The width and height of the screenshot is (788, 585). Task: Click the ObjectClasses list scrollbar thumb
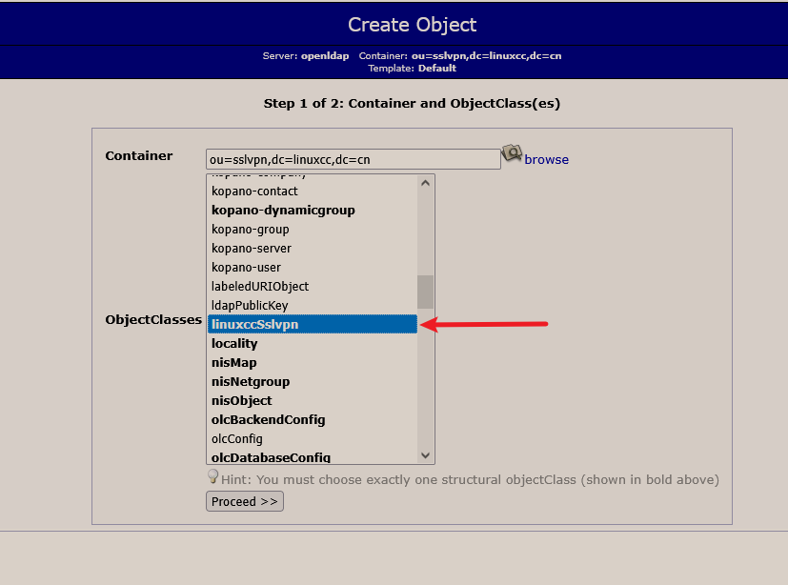(x=425, y=292)
